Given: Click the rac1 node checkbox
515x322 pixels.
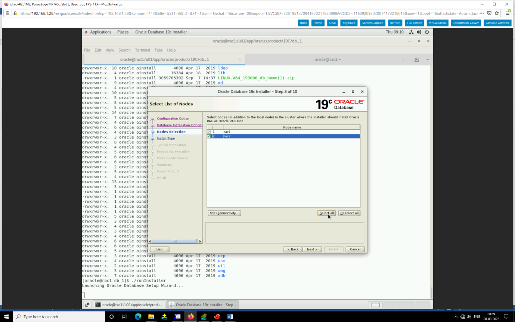Looking at the screenshot, I should (209, 132).
